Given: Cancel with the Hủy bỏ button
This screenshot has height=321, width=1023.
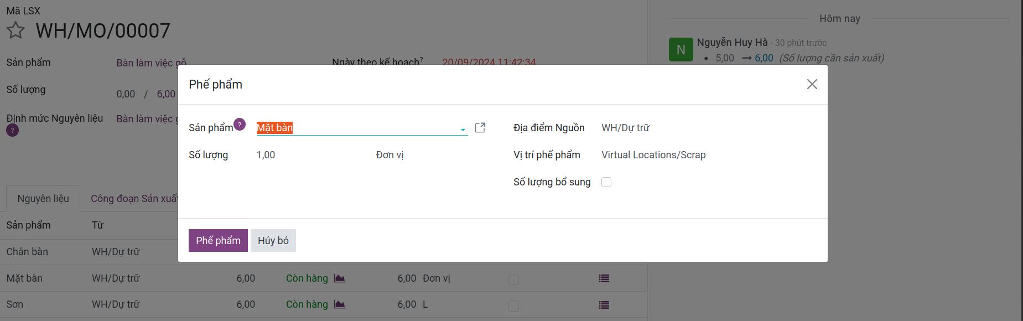Looking at the screenshot, I should 273,241.
